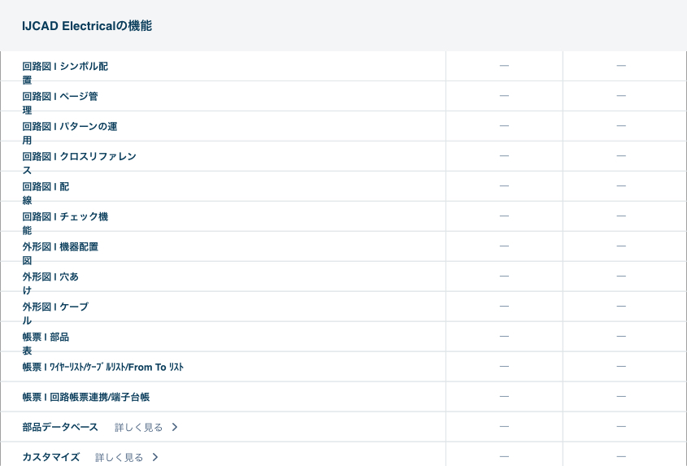Click the 外形図 穴あけ feature label
This screenshot has width=687, height=466.
coord(50,277)
